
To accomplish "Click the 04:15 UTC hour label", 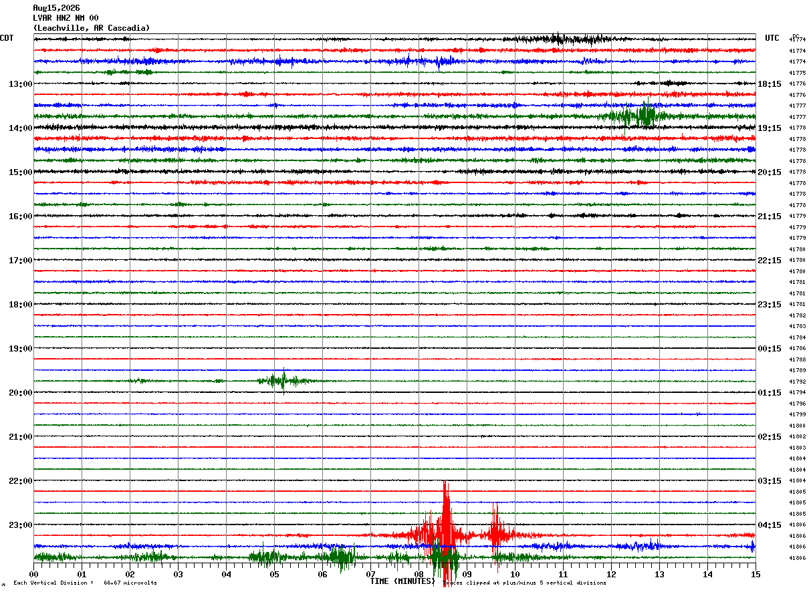I will click(x=769, y=525).
